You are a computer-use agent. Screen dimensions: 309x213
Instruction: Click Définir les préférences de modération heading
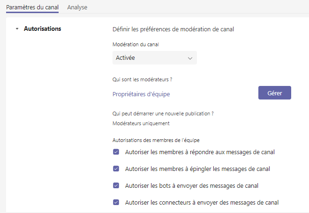tap(173, 29)
